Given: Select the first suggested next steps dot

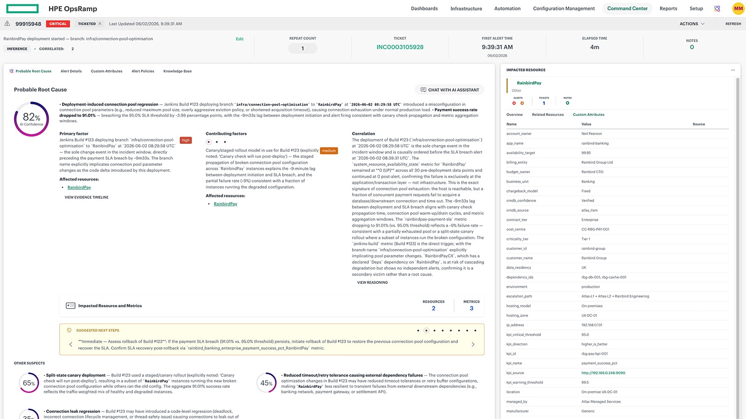Looking at the screenshot, I should pyautogui.click(x=418, y=331).
